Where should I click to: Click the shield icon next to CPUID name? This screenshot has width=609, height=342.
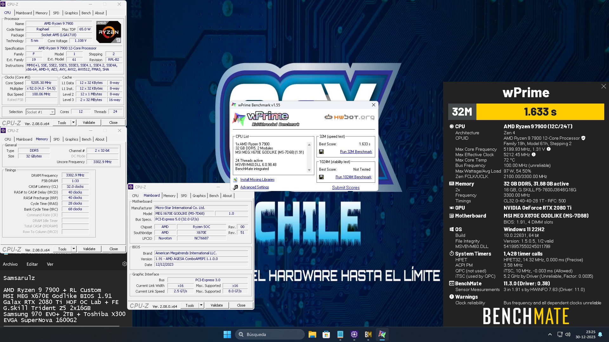click(x=583, y=138)
